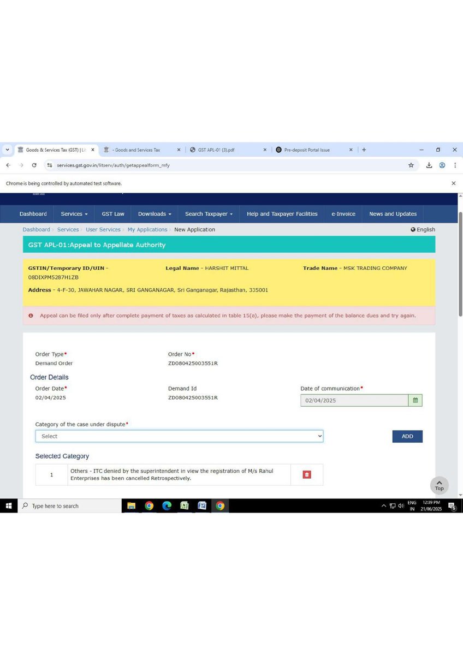The image size is (463, 655).
Task: Switch to the Pre-deposit Portal Issue tab
Action: pos(314,150)
